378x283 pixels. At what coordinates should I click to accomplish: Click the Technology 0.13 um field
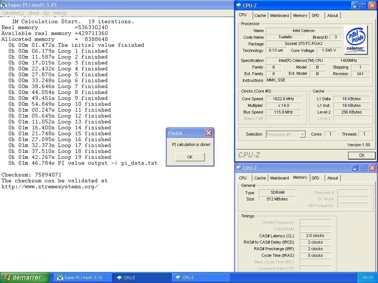click(x=276, y=50)
